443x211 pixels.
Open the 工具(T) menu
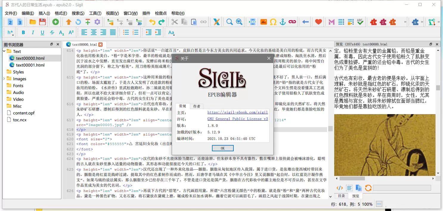point(95,13)
